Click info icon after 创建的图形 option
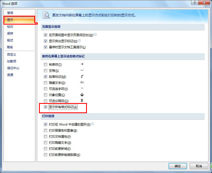 [x=92, y=124]
